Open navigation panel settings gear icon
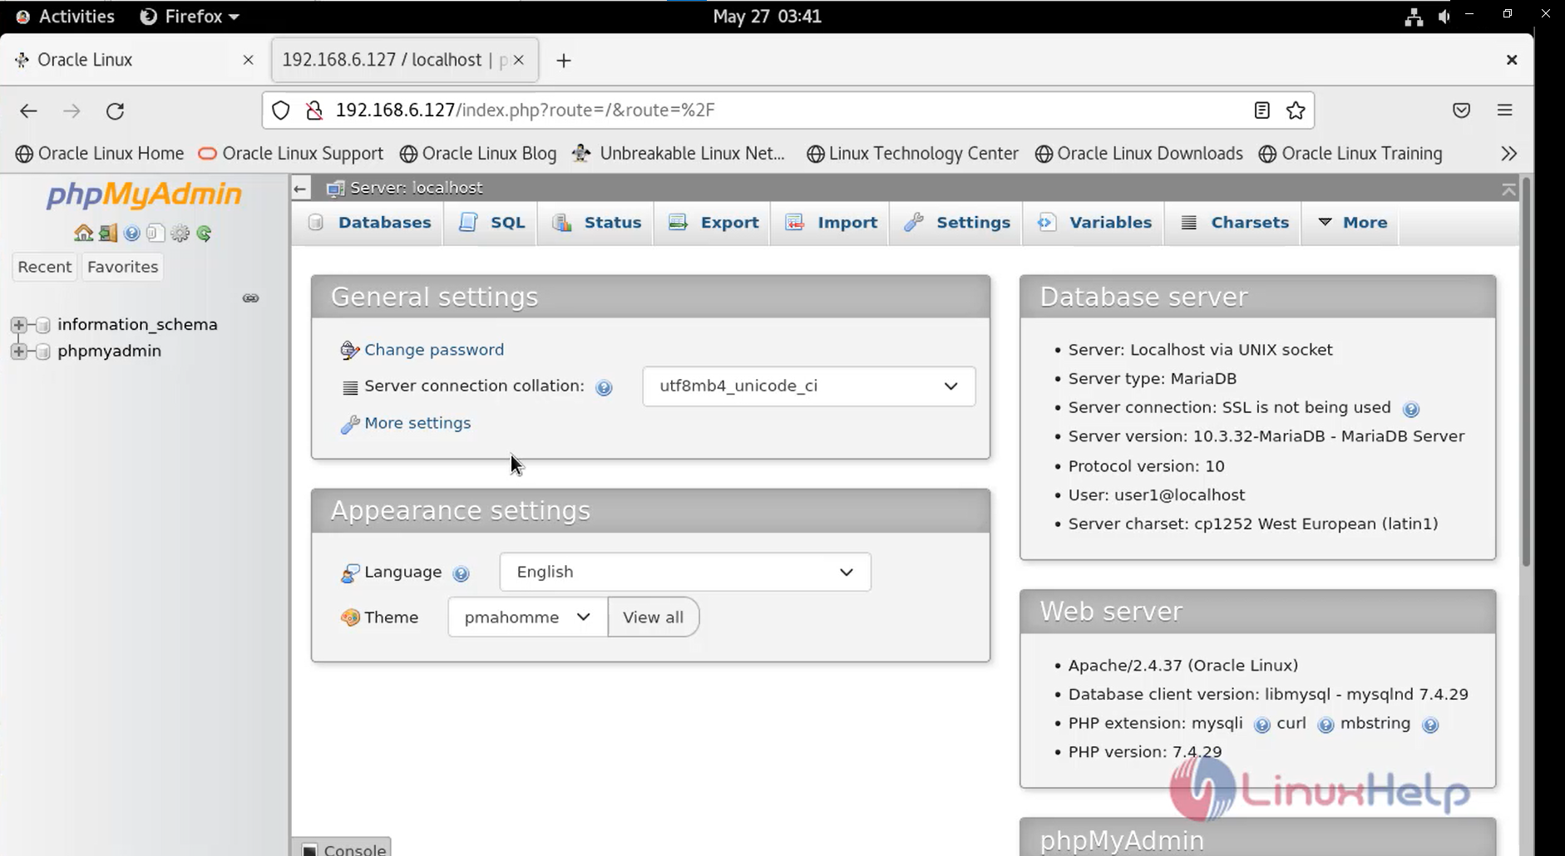This screenshot has height=856, width=1565. click(180, 234)
